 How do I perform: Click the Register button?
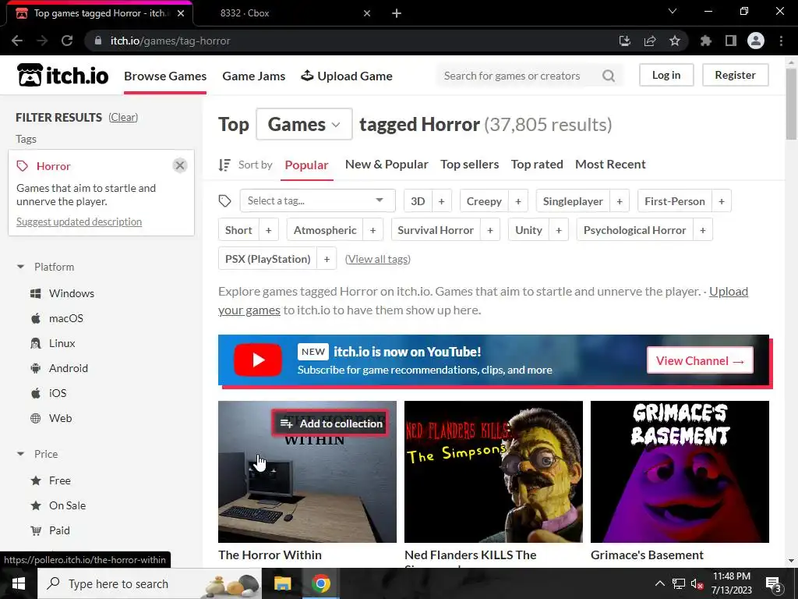point(735,75)
